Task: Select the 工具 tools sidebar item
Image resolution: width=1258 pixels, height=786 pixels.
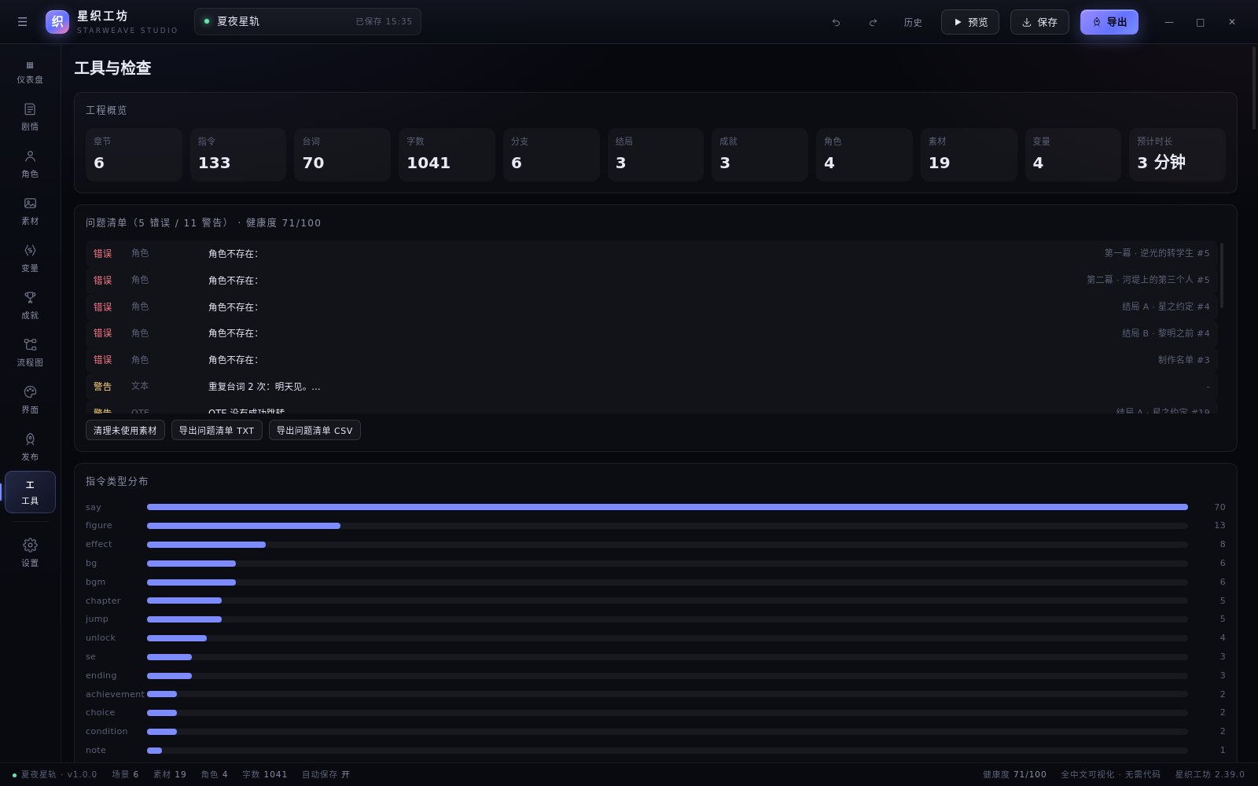Action: pyautogui.click(x=30, y=492)
